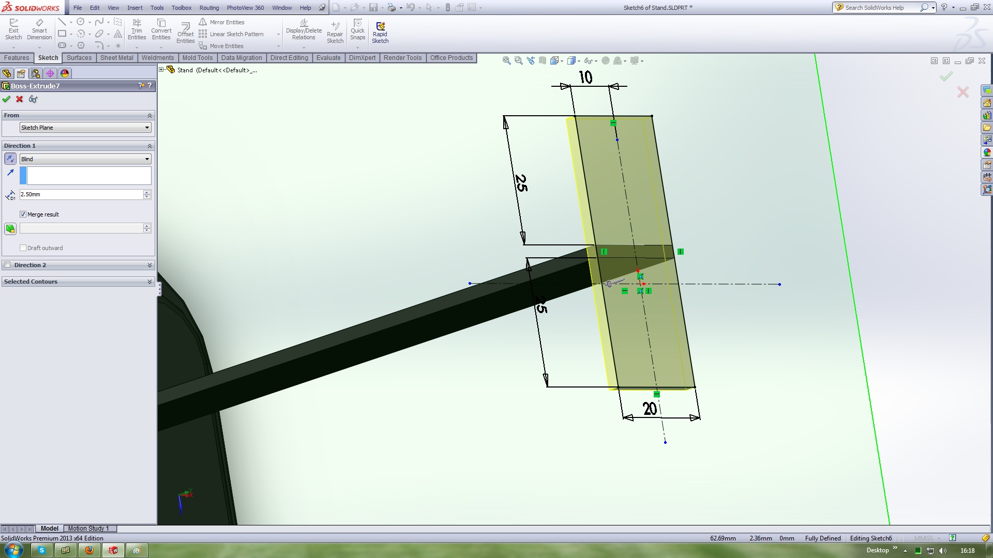Select the Straight Slot tool
Viewport: 993px width, 558px height.
click(x=62, y=45)
